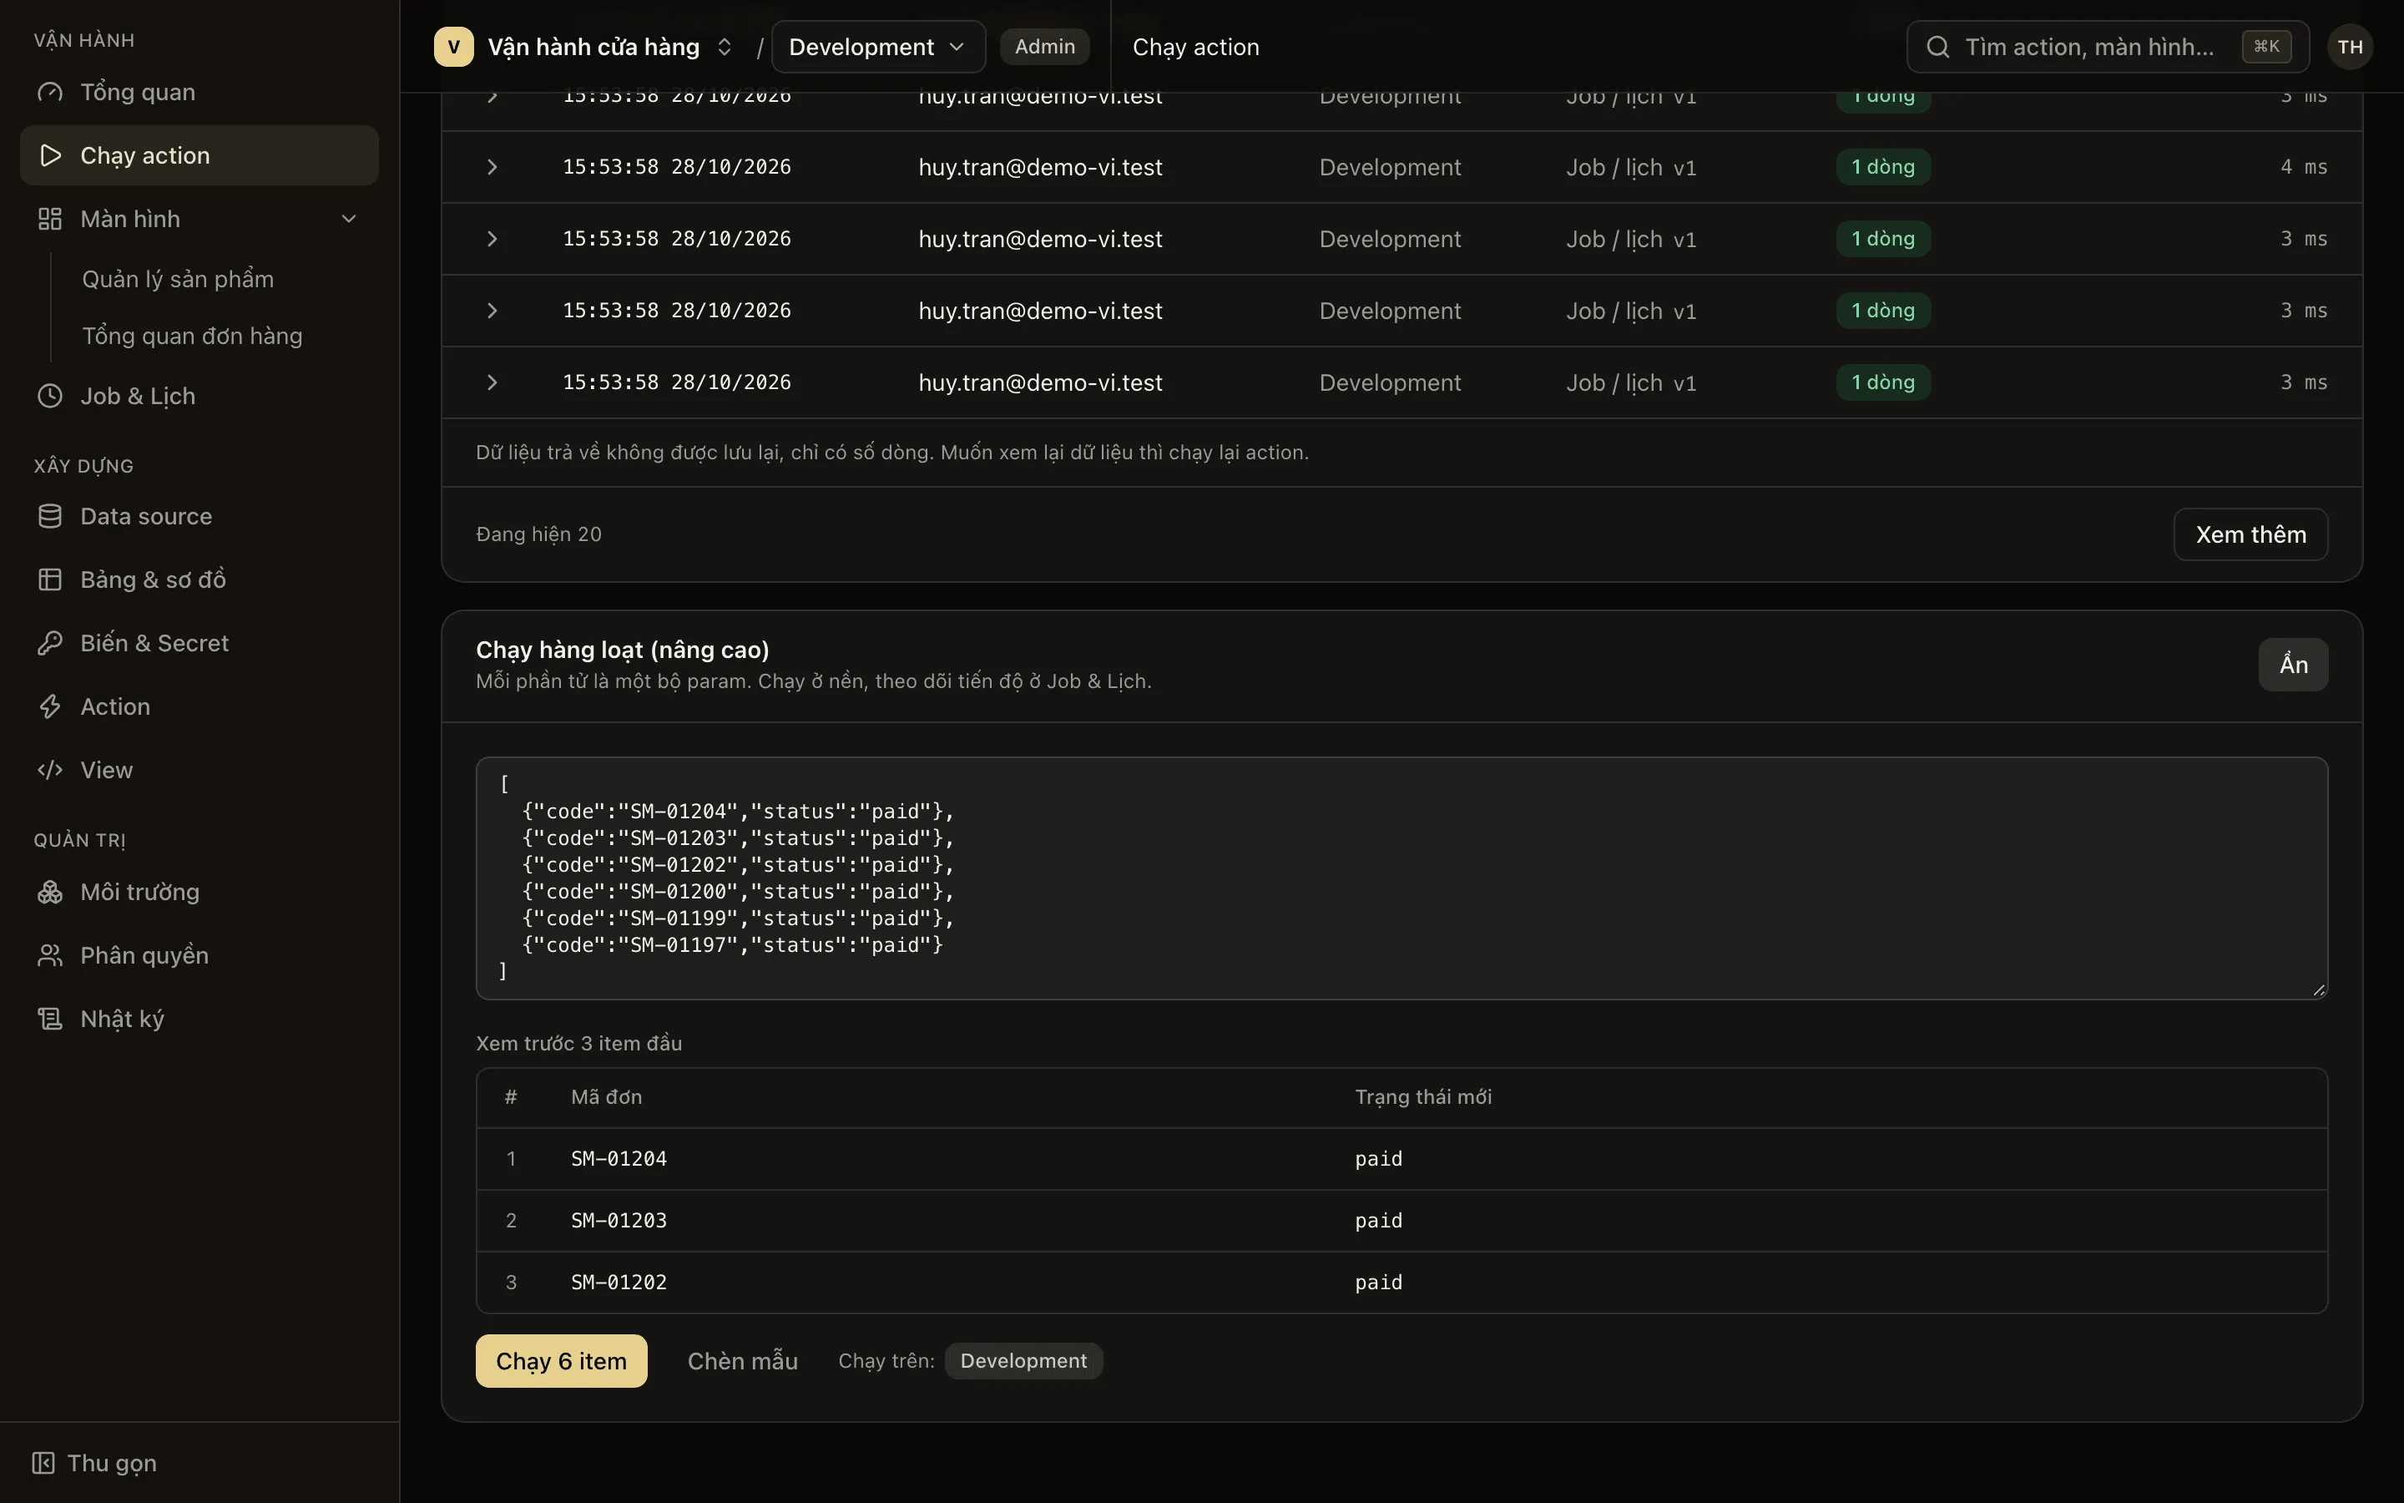Click the Màn hình grid icon
The height and width of the screenshot is (1503, 2404).
pos(50,219)
